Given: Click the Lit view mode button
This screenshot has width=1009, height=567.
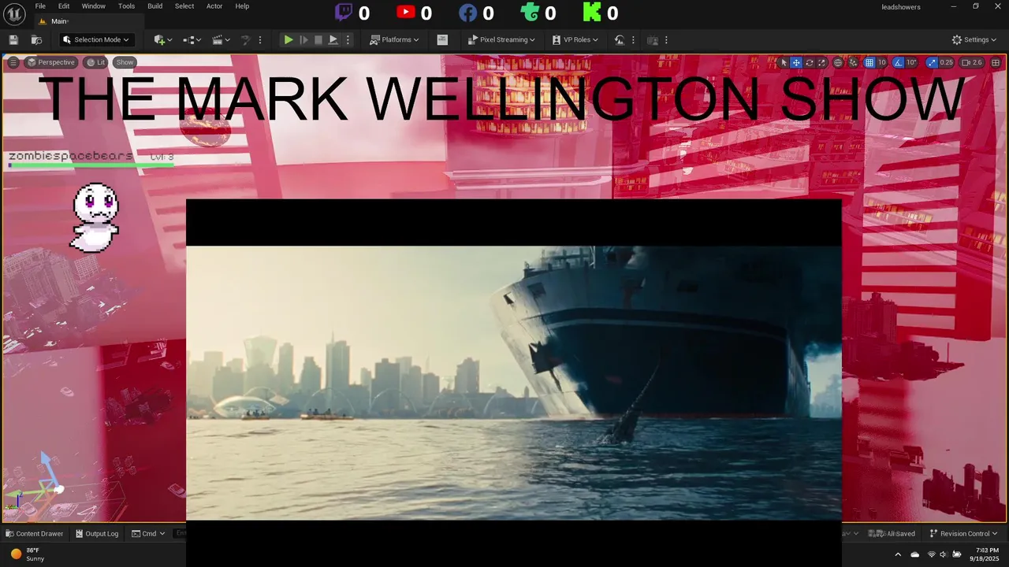Looking at the screenshot, I should [95, 62].
